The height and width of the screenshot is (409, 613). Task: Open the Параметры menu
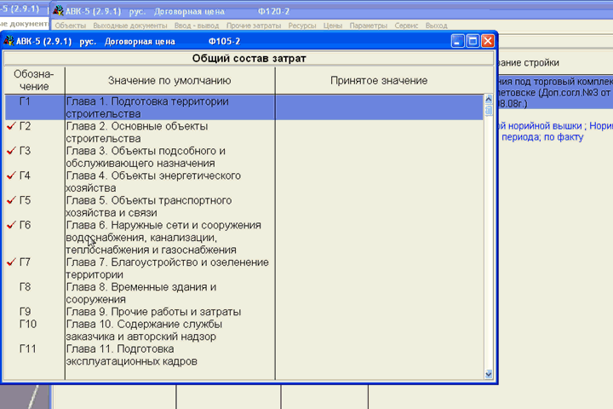(x=368, y=26)
